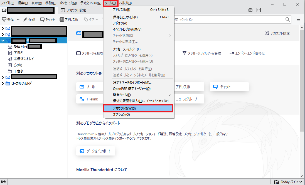The width and height of the screenshot is (305, 185).
Task: Choose アドレス帳 in Tools menu
Action: pos(139,9)
